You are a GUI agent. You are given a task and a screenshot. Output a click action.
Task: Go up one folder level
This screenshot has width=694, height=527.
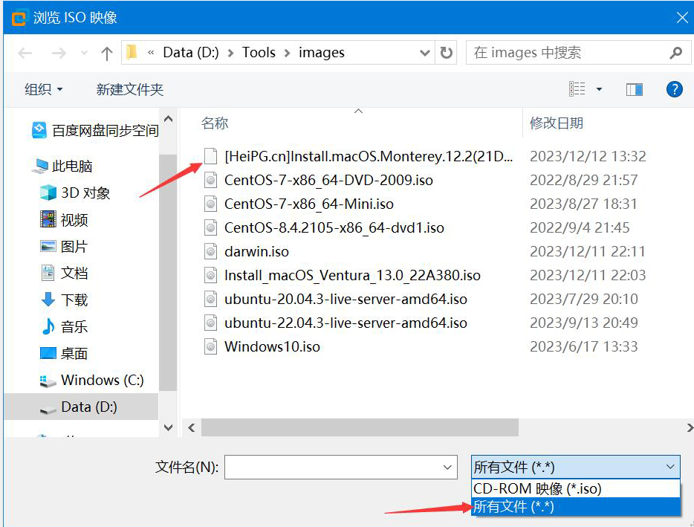click(107, 53)
